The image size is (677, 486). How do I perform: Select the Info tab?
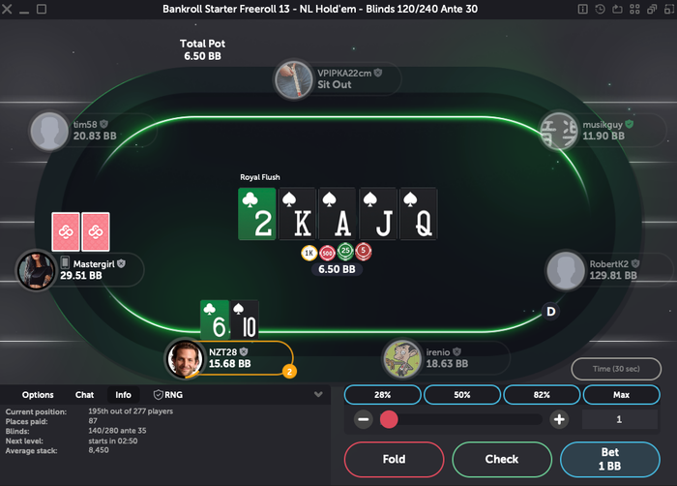point(123,395)
